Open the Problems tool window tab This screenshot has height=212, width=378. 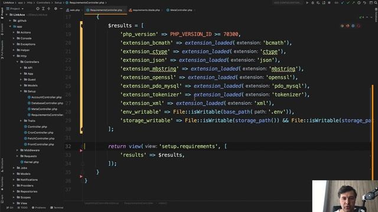39,208
